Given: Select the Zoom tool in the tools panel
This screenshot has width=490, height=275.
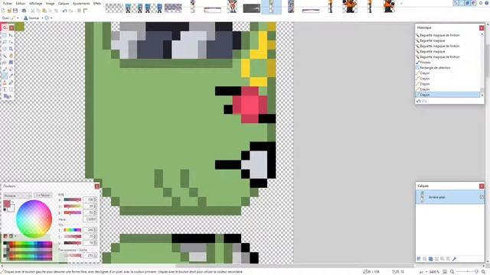Looking at the screenshot, I should [11, 49].
